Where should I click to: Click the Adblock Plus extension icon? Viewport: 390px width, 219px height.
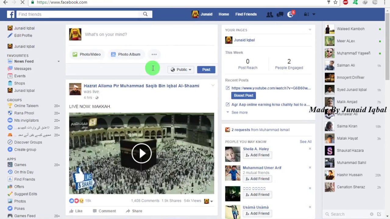point(345,2)
